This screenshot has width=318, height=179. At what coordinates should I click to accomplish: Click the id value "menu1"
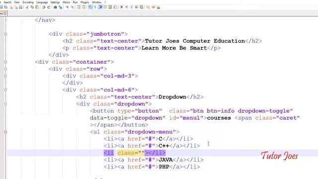191,118
